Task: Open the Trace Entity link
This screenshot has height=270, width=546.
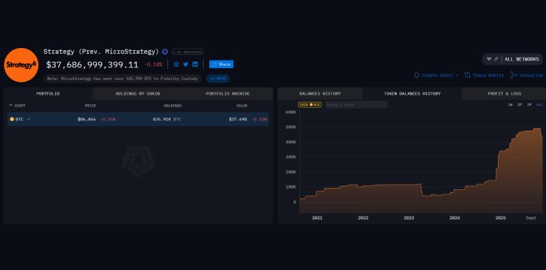Action: point(488,75)
